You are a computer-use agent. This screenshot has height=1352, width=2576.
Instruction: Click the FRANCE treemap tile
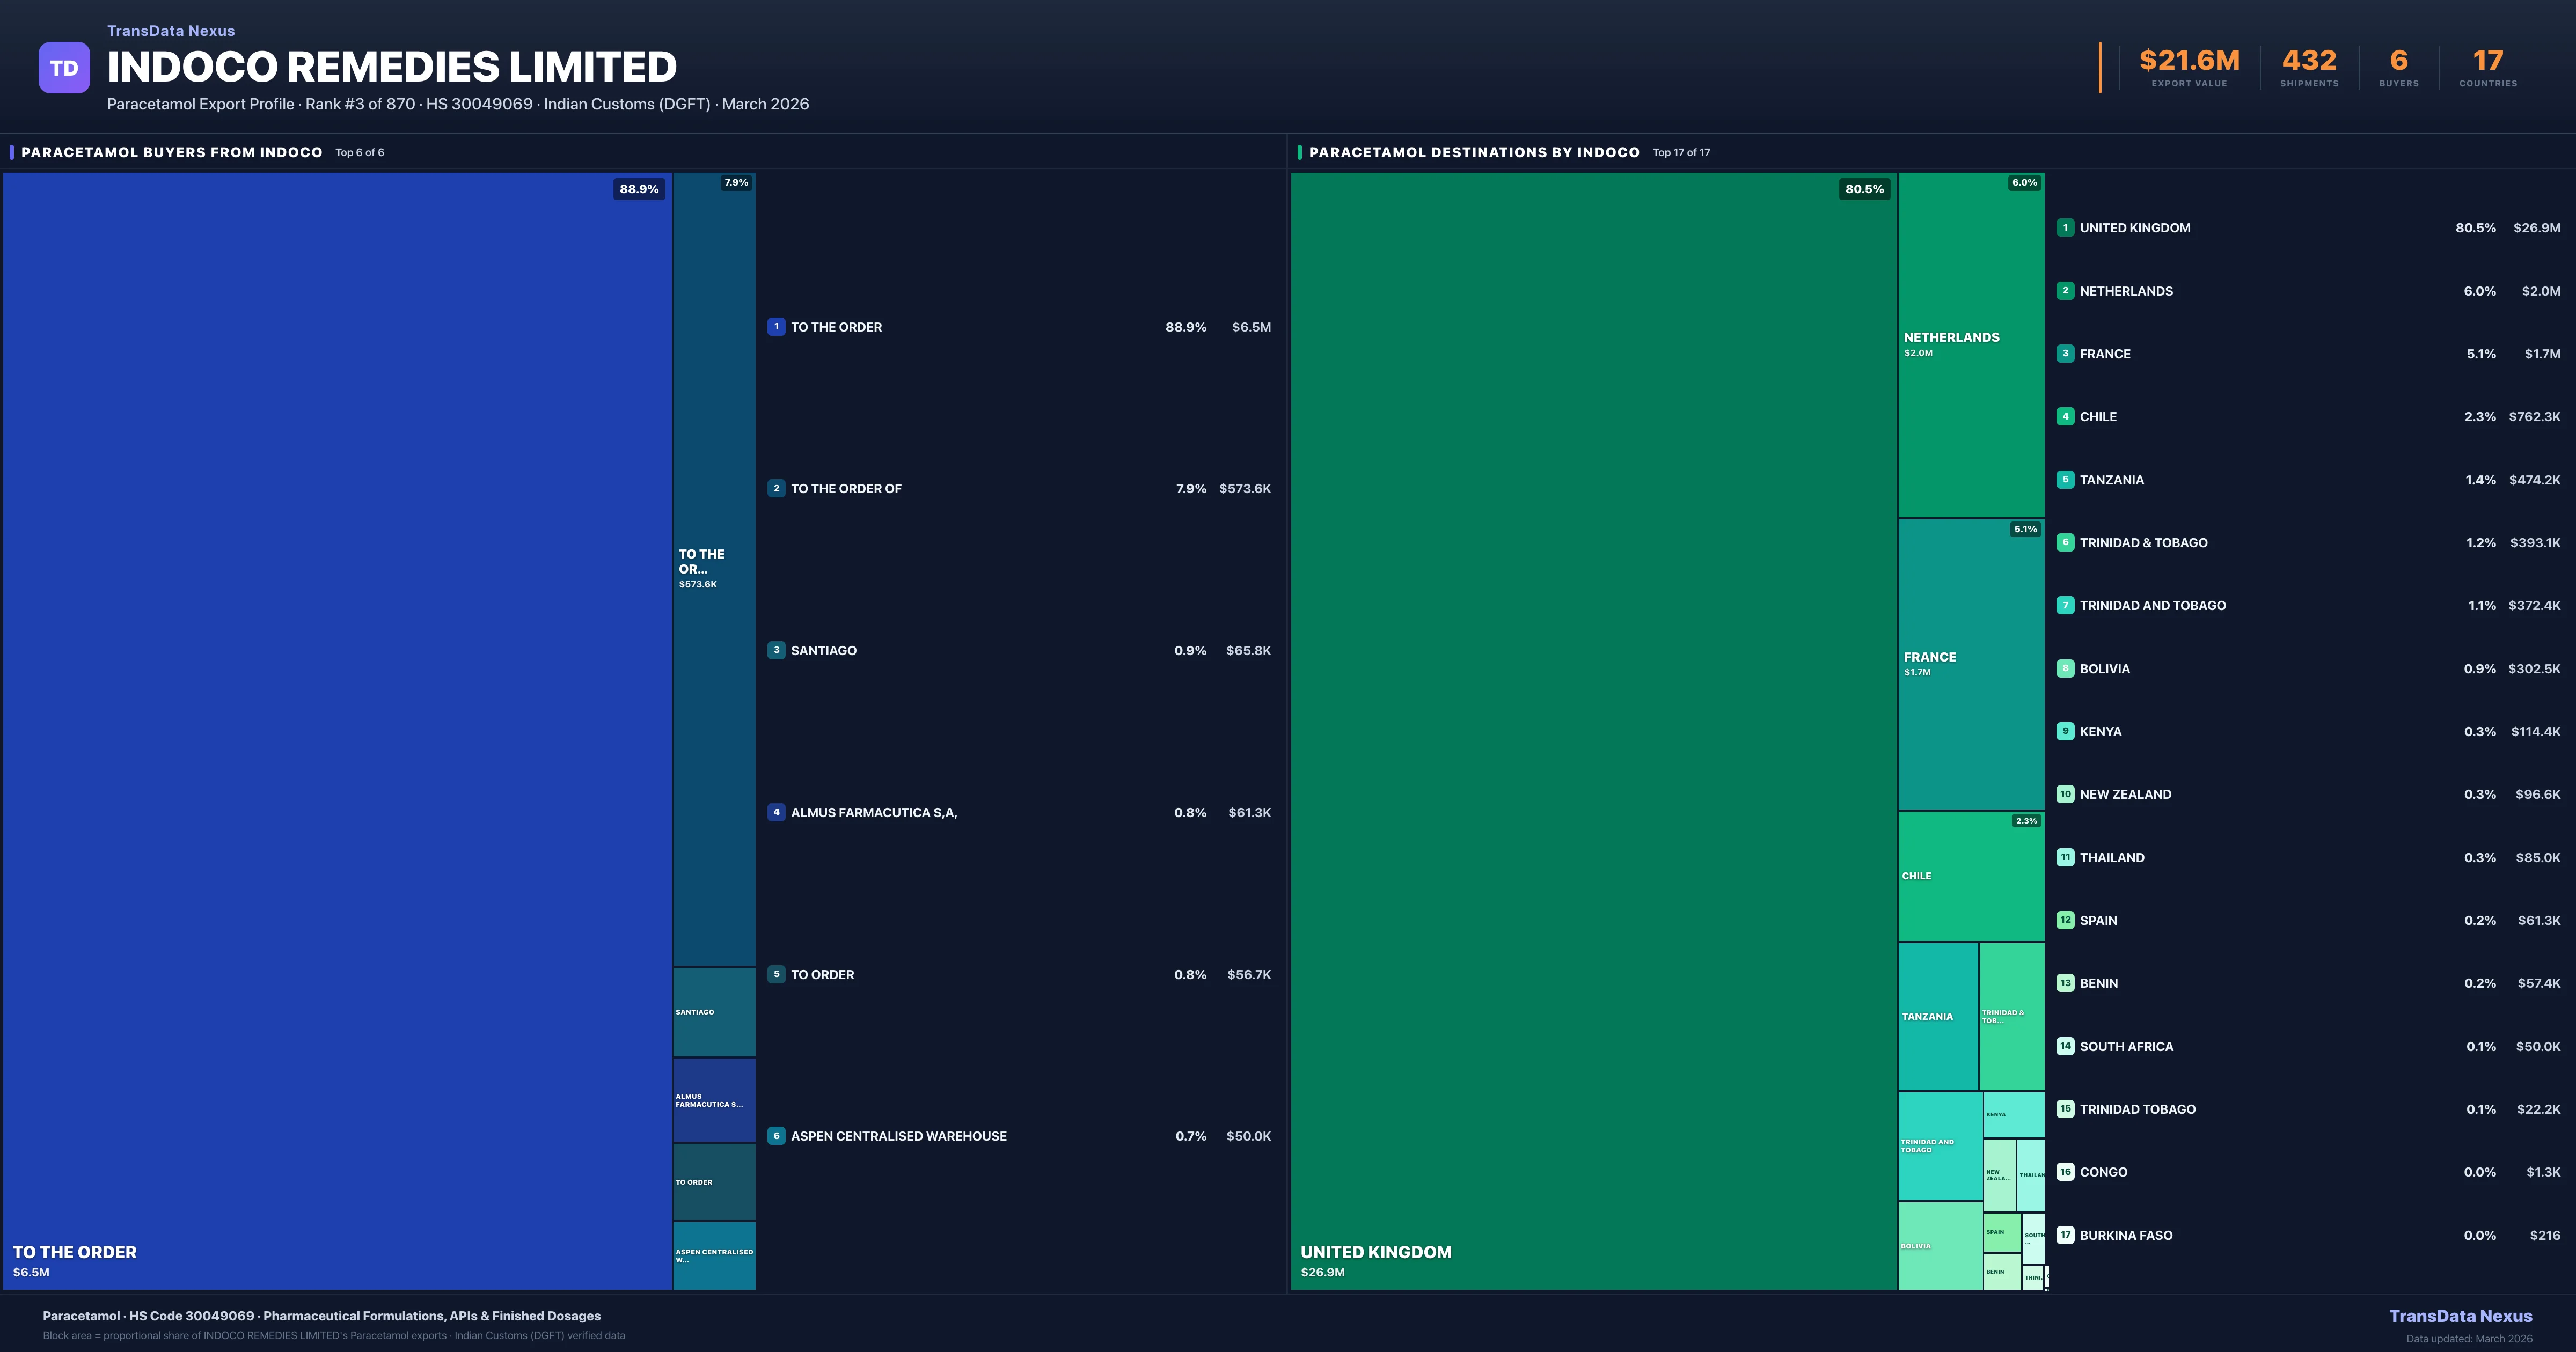tap(1970, 664)
